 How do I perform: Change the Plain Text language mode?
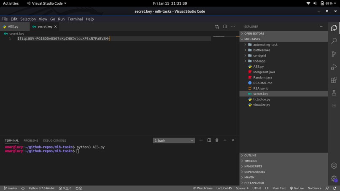(x=279, y=188)
